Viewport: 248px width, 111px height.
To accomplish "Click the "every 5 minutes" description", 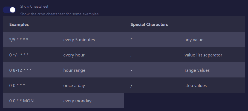I will (x=79, y=40).
